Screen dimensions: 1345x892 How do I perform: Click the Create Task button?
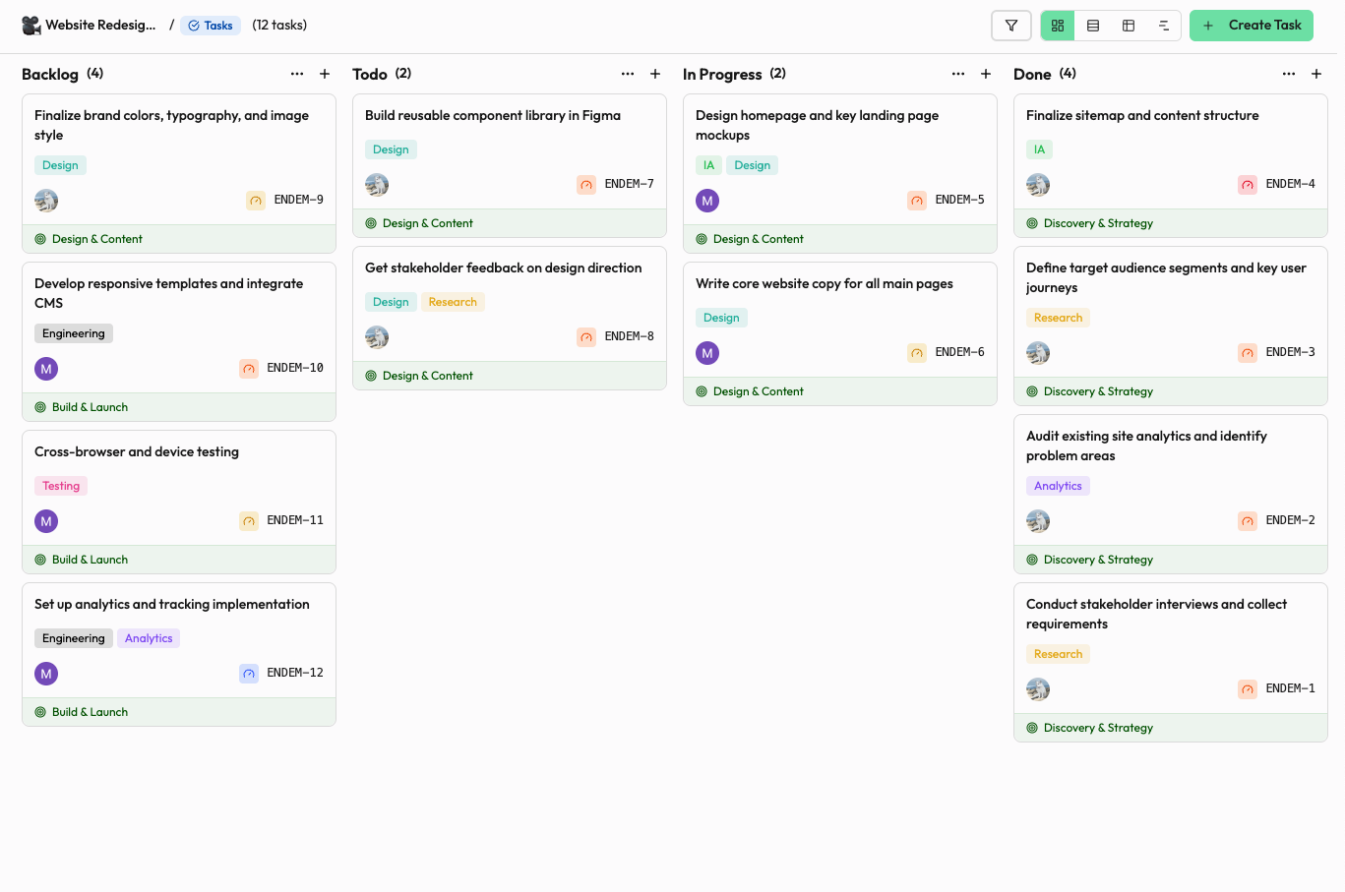coord(1252,26)
